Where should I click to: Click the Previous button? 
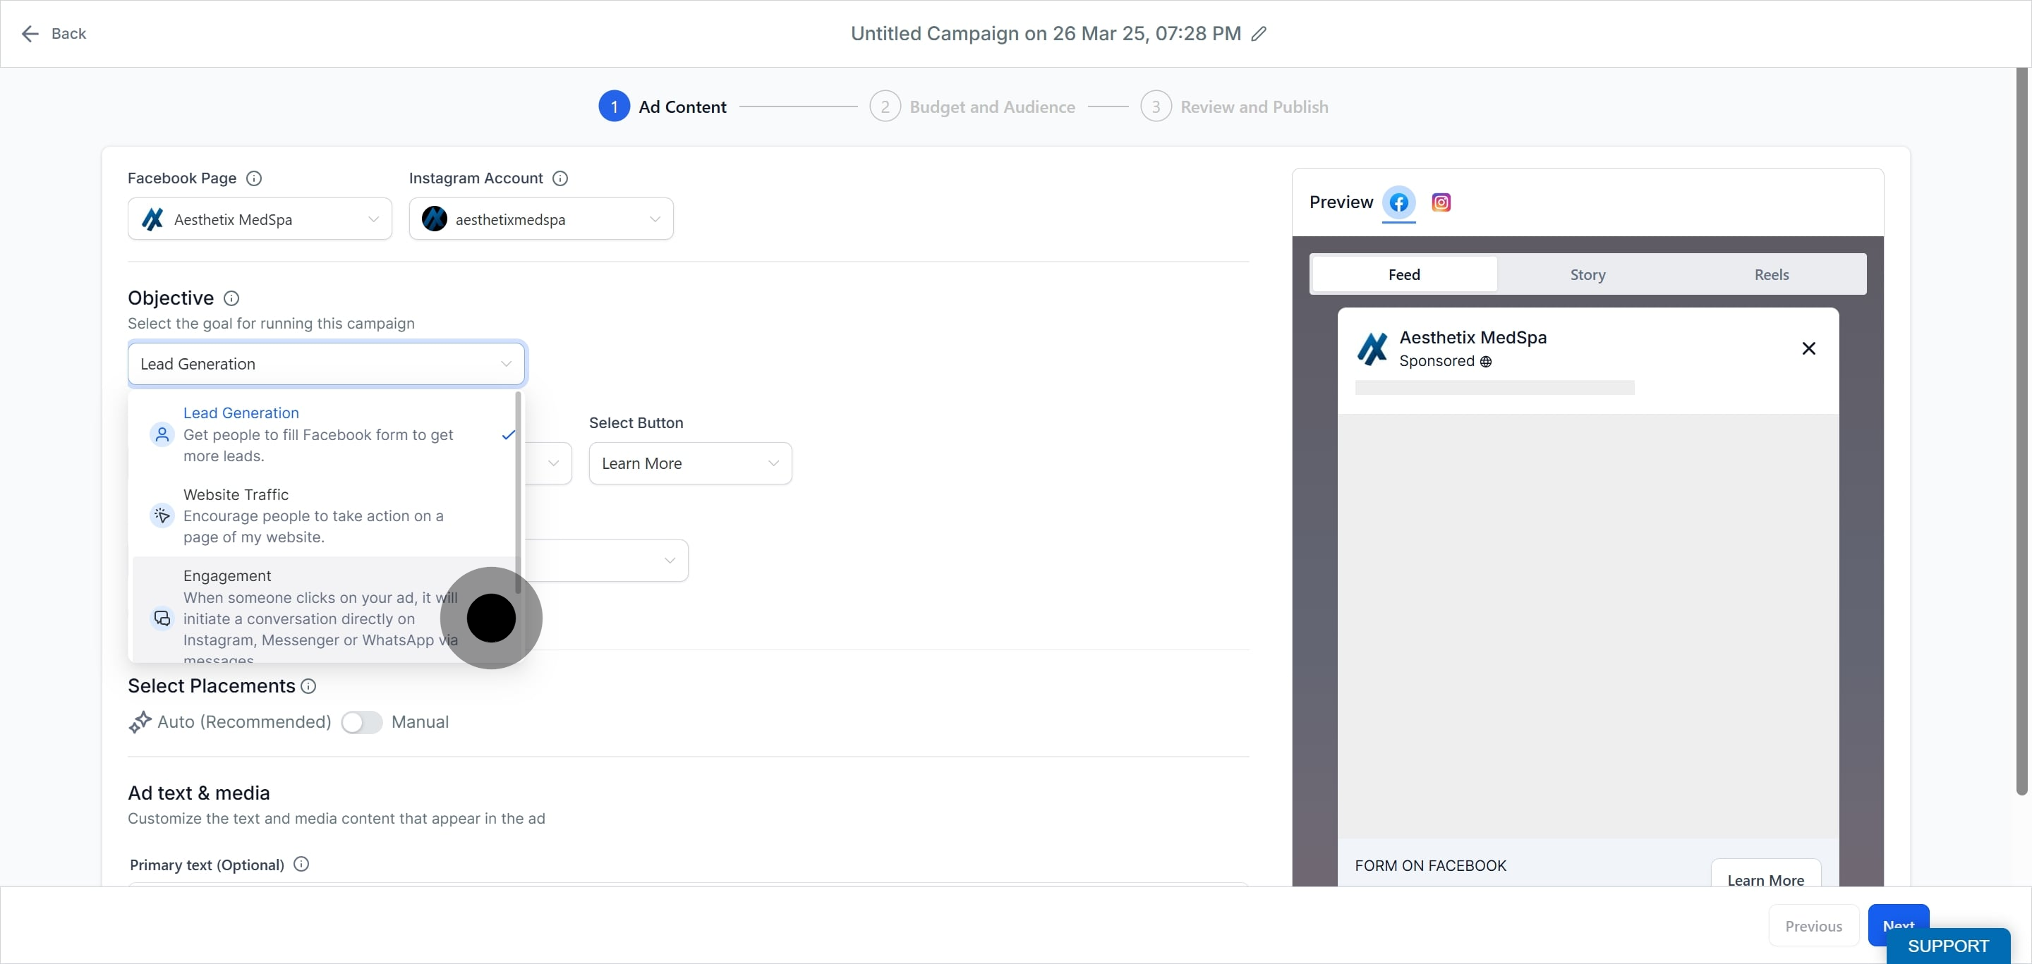[1813, 926]
